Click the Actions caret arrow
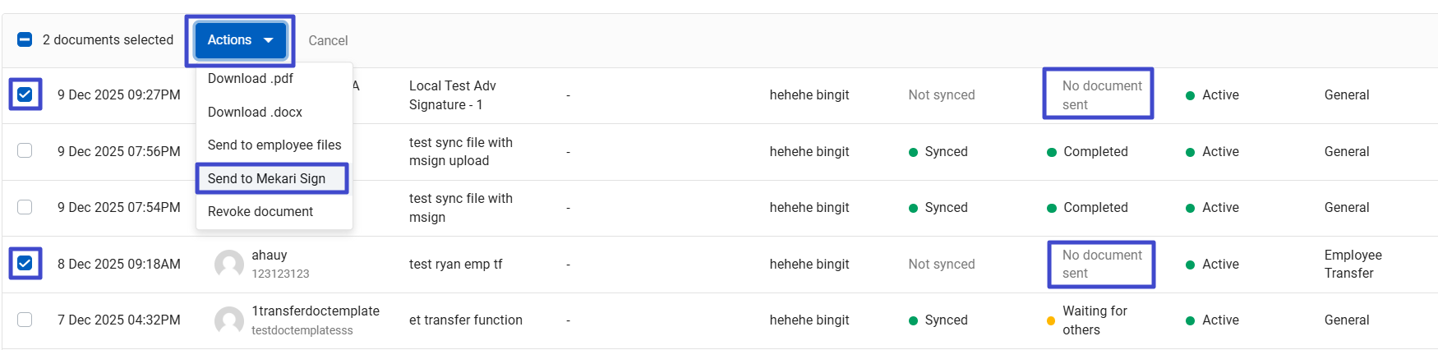Image resolution: width=1438 pixels, height=350 pixels. tap(269, 40)
